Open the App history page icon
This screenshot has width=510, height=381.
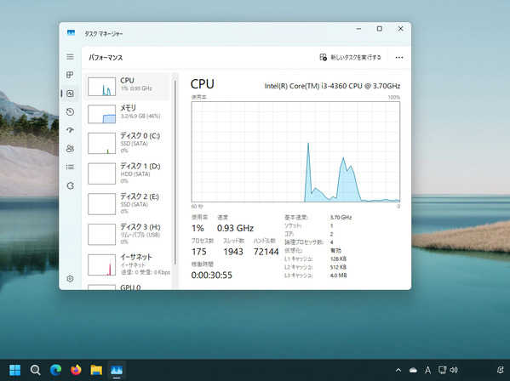pyautogui.click(x=70, y=112)
